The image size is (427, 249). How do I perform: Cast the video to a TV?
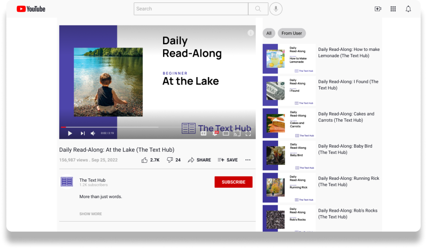(237, 133)
